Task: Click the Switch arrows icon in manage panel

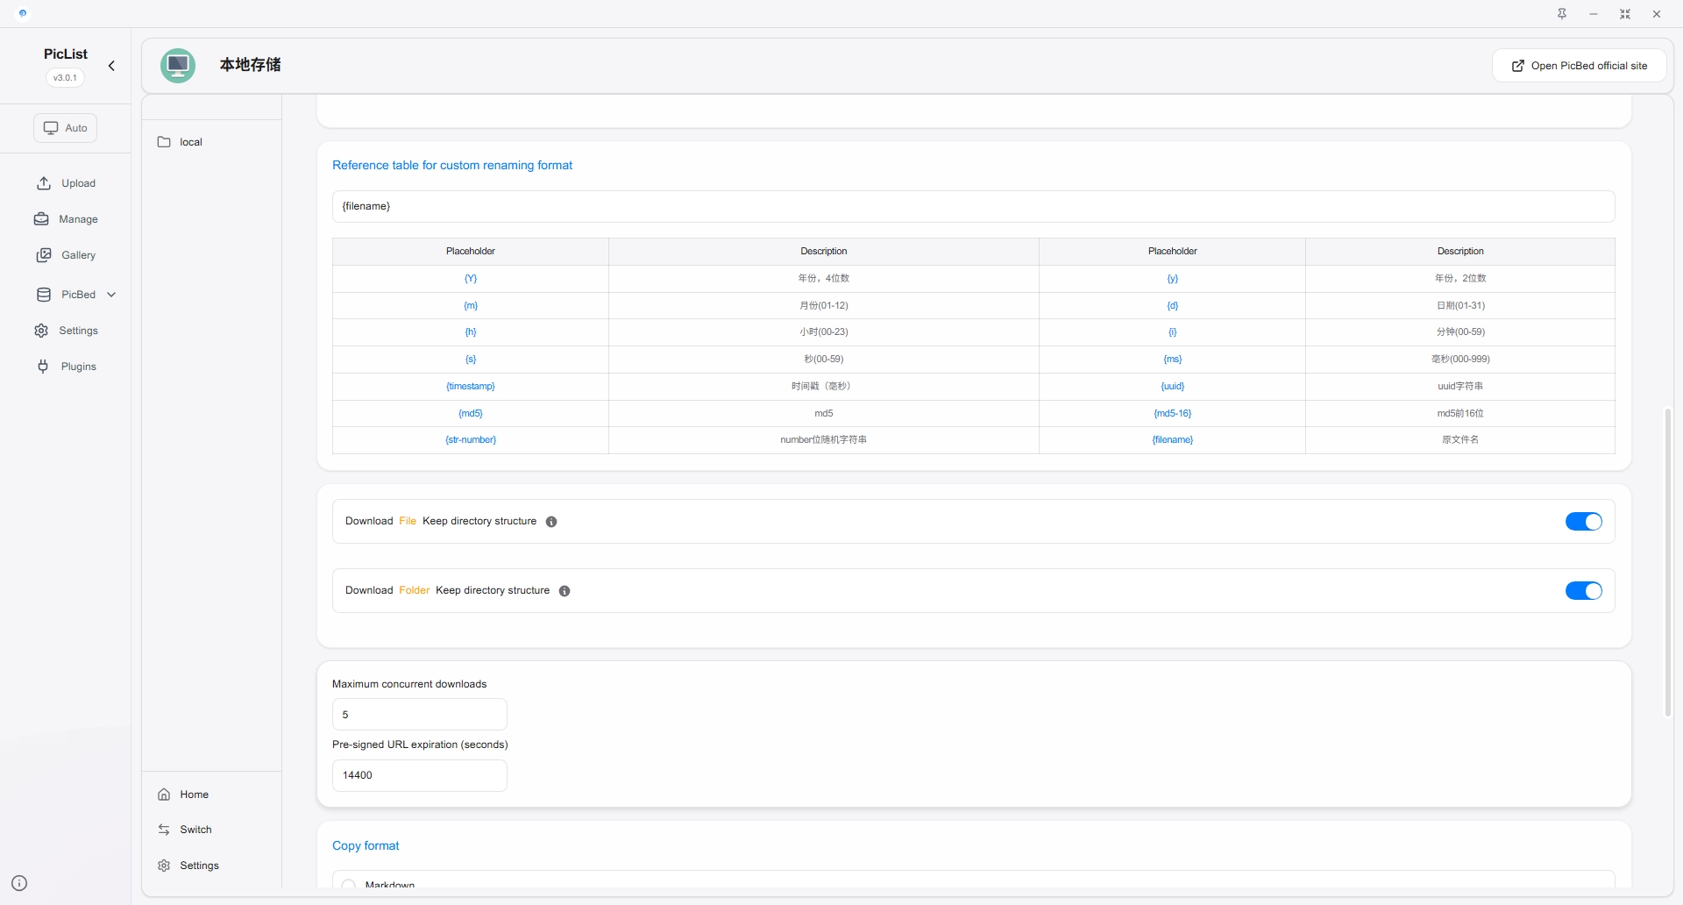Action: tap(164, 830)
